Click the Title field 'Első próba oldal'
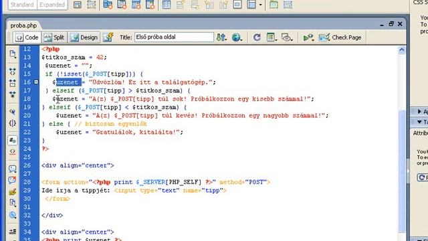This screenshot has width=428, height=241. tap(174, 37)
